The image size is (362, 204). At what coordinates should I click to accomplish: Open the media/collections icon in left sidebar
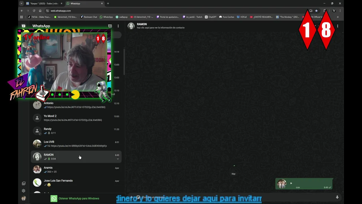click(x=23, y=183)
